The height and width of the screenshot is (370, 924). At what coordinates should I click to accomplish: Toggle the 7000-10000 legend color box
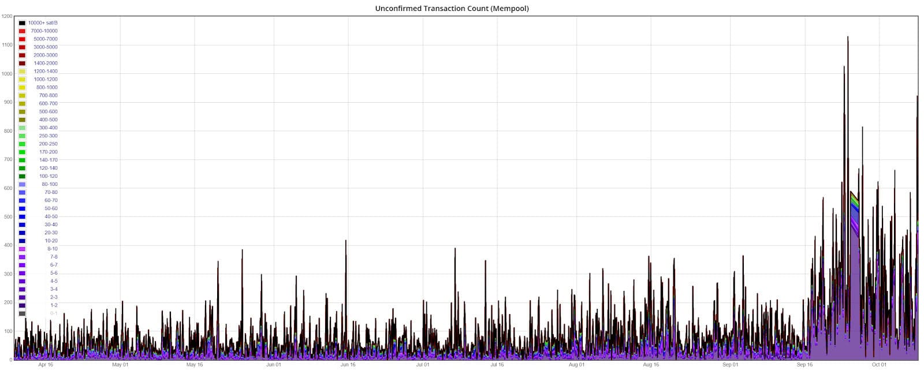pyautogui.click(x=22, y=31)
